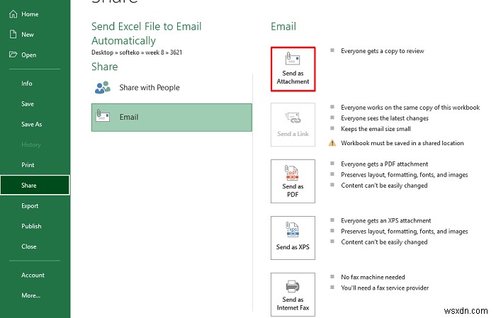Viewport: 496px width, 318px height.
Task: Click the Email envelope icon
Action: click(103, 118)
